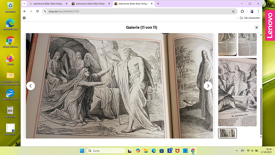
Task: Open the Chrome extensions puzzle icon
Action: pos(242,11)
